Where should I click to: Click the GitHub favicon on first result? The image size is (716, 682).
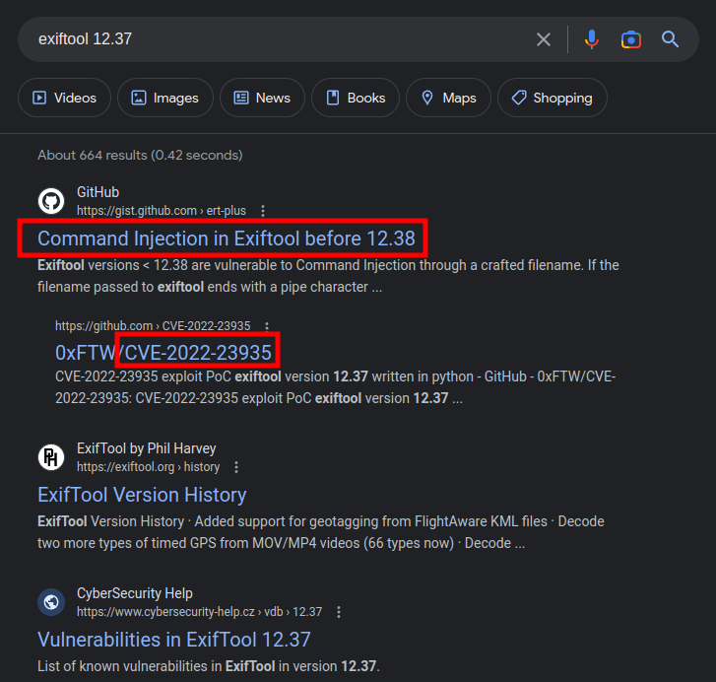click(x=51, y=201)
